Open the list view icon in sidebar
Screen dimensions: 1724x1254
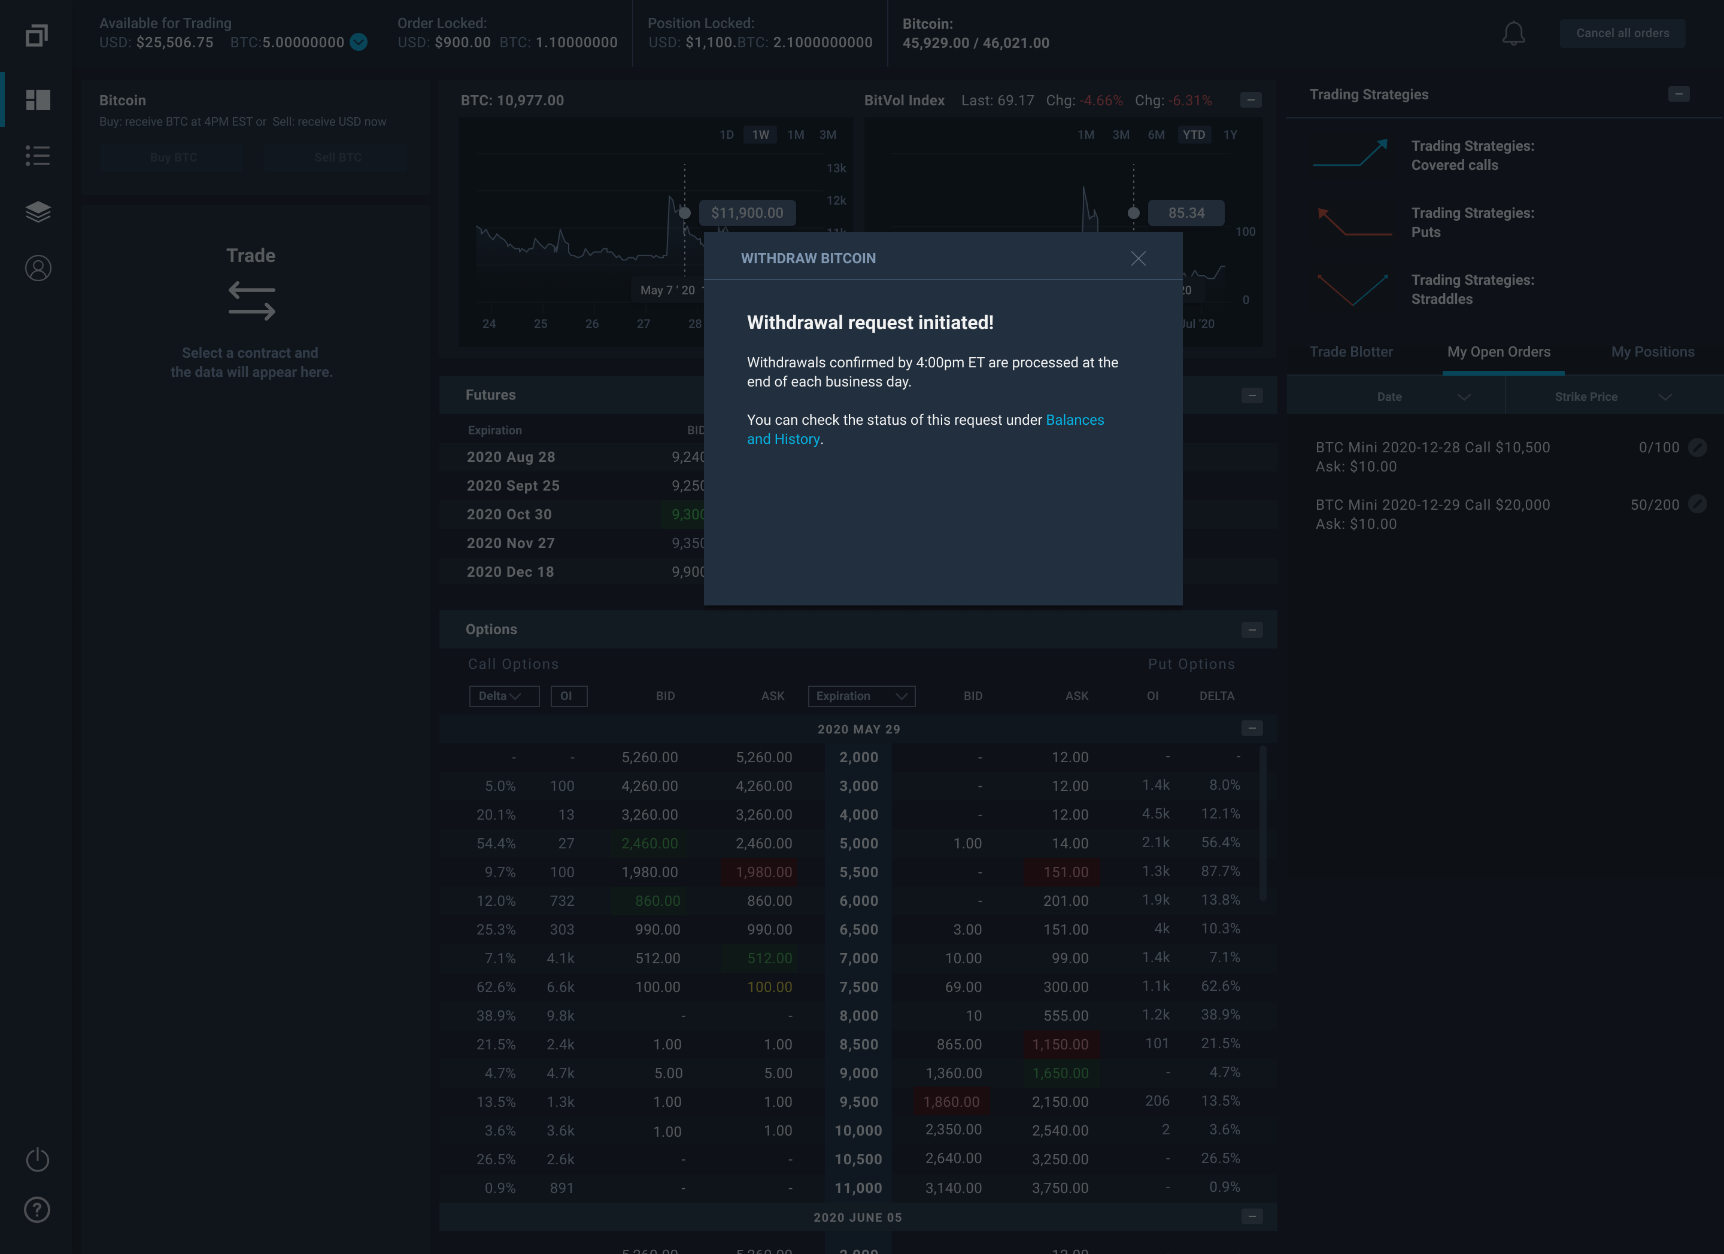click(x=37, y=156)
